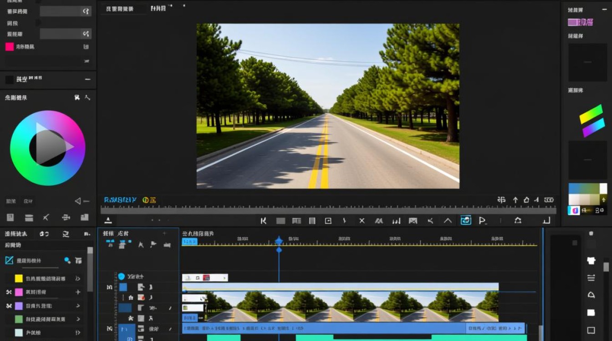
Task: Toggle the pink square checkbox at top-left
Action: [10, 47]
